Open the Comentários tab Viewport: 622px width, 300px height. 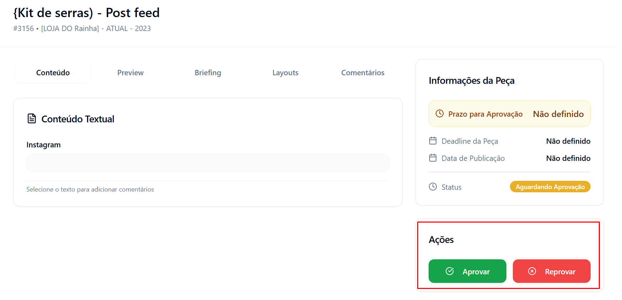click(363, 73)
